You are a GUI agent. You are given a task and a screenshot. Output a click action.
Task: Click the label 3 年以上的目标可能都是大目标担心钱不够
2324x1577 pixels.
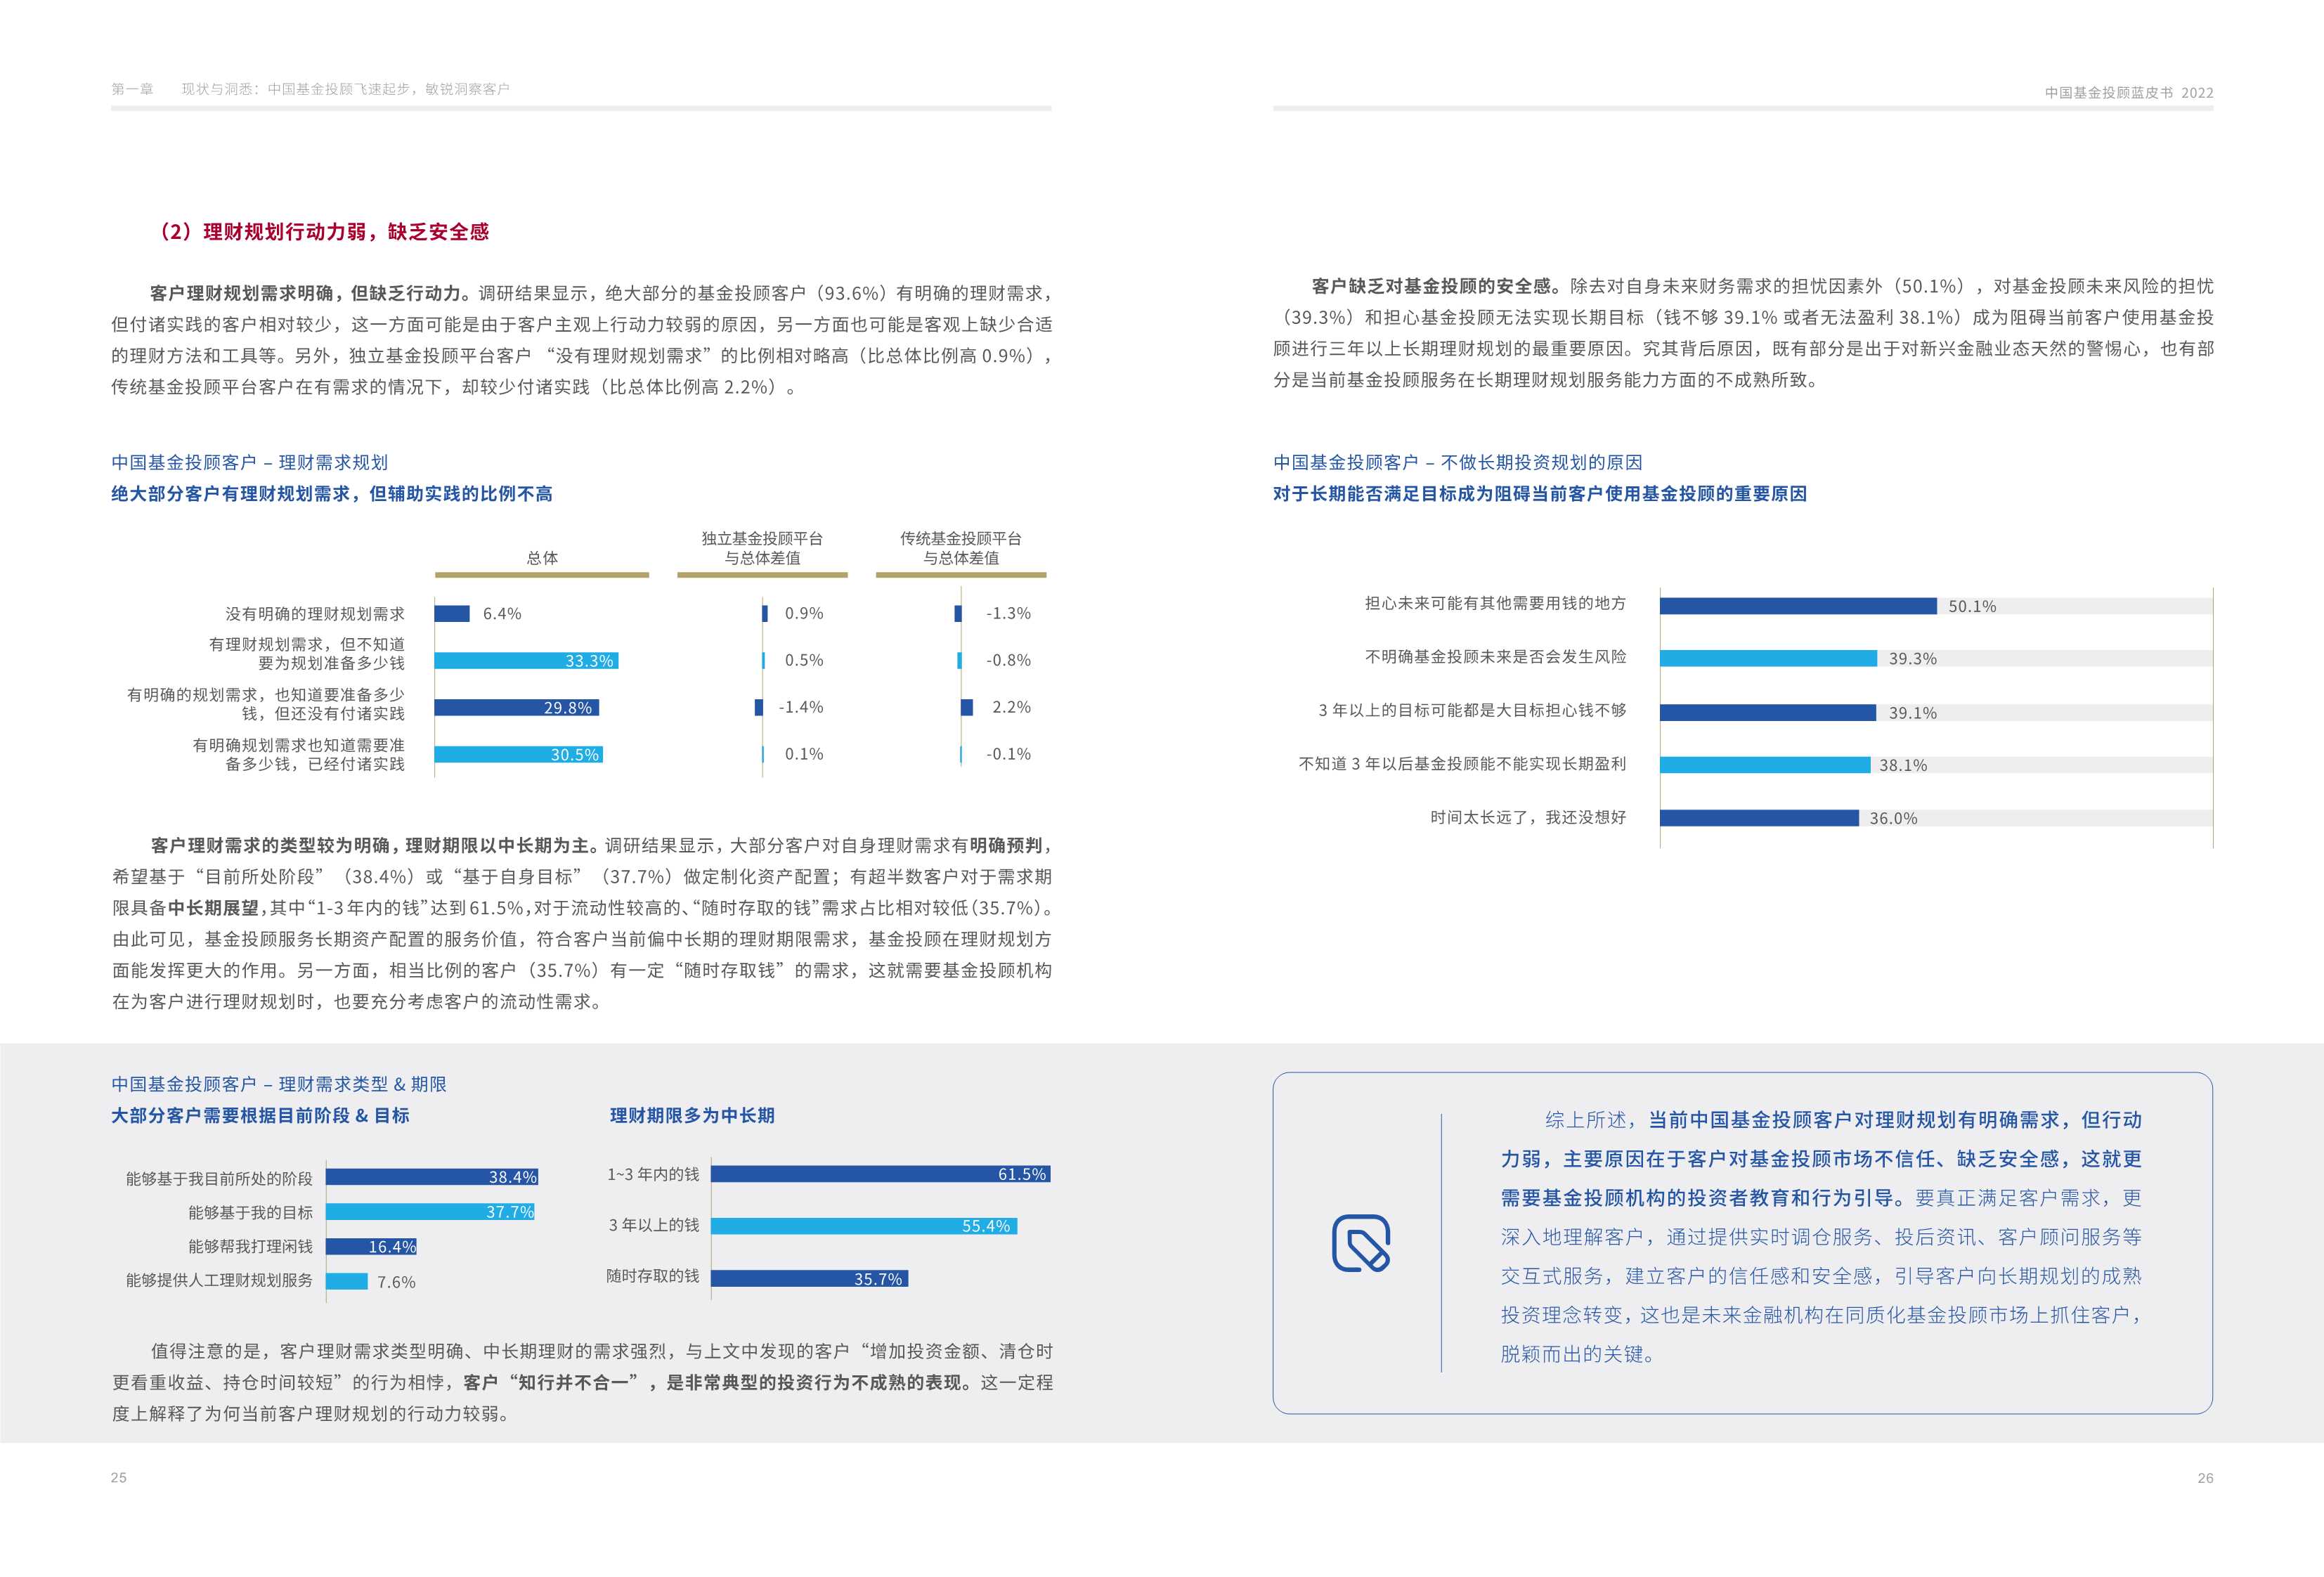point(1472,710)
